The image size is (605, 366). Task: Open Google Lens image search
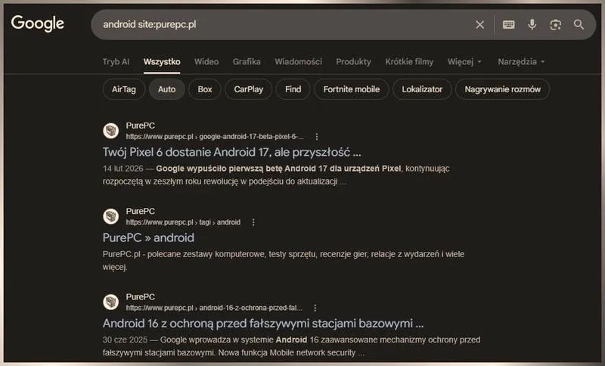click(555, 25)
